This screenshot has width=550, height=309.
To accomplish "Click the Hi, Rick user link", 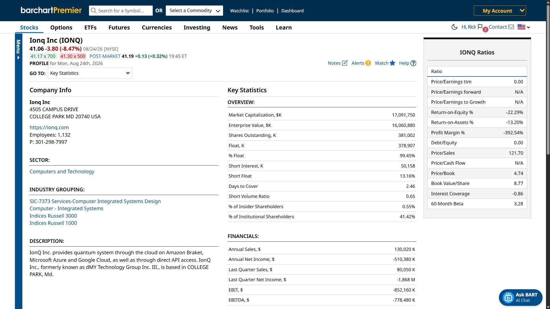I will (469, 27).
